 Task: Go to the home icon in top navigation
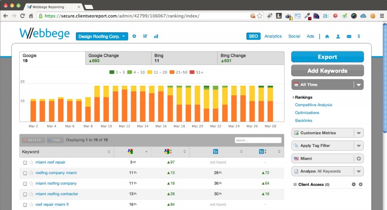pyautogui.click(x=327, y=37)
